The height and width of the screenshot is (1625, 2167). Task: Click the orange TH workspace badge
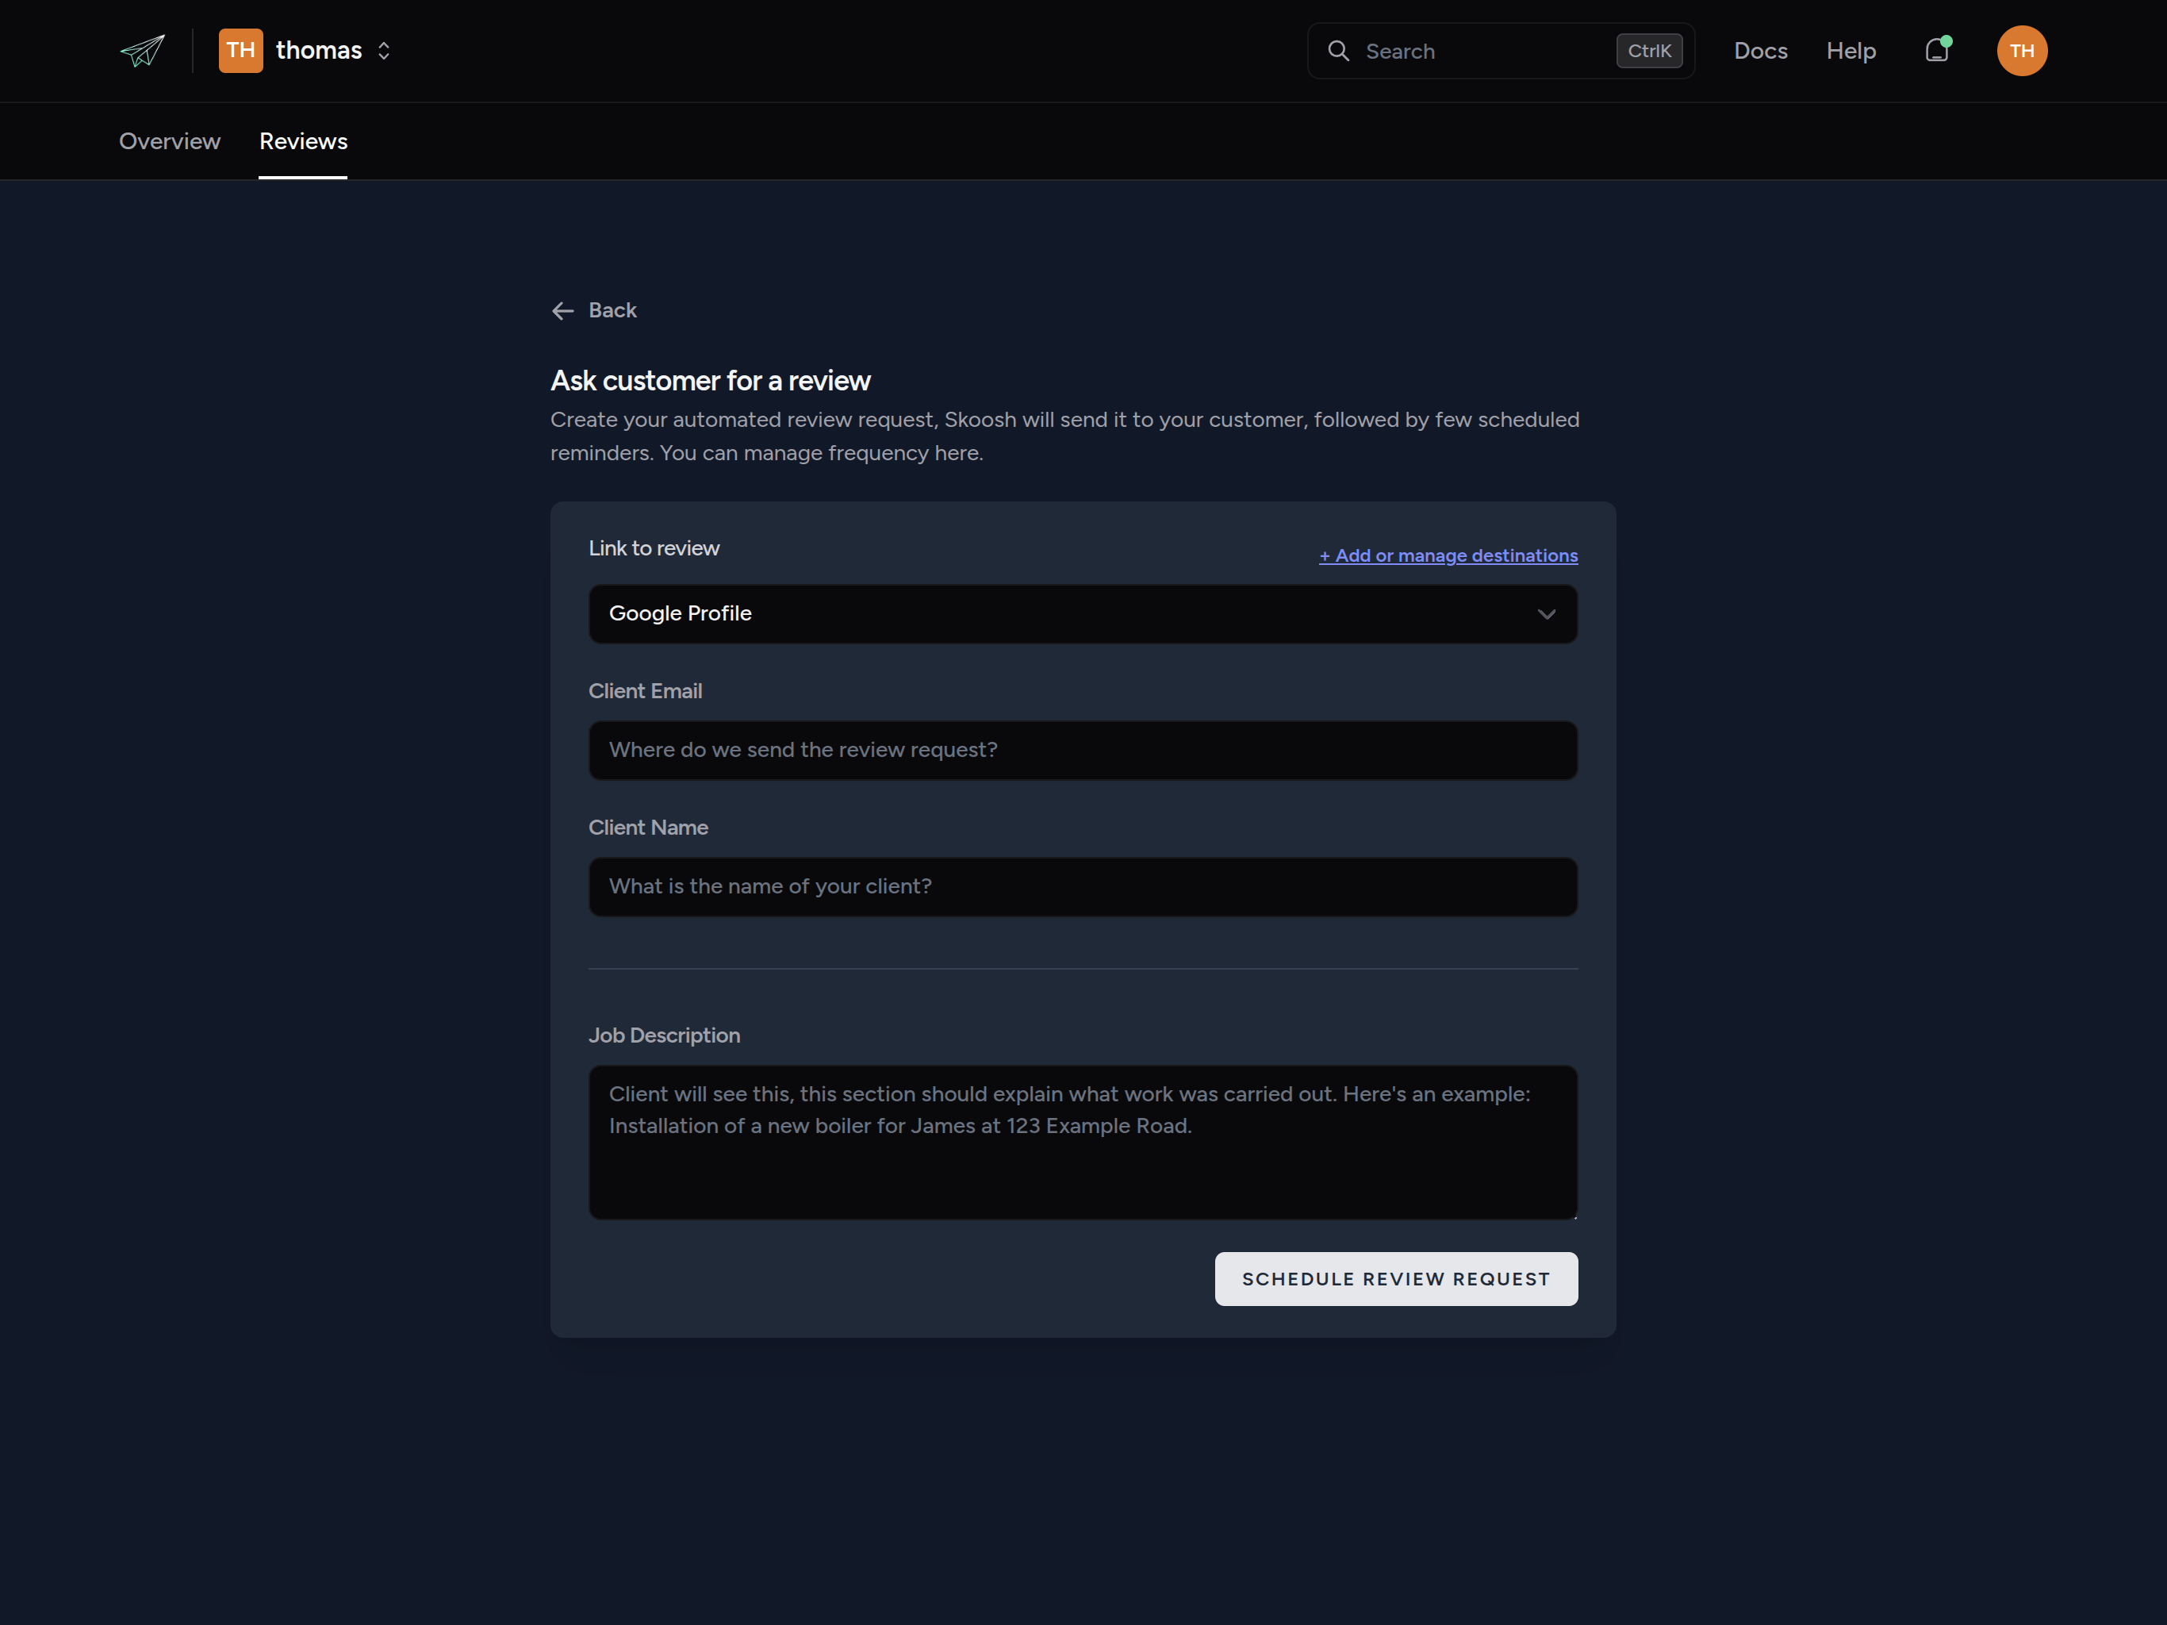click(x=240, y=51)
